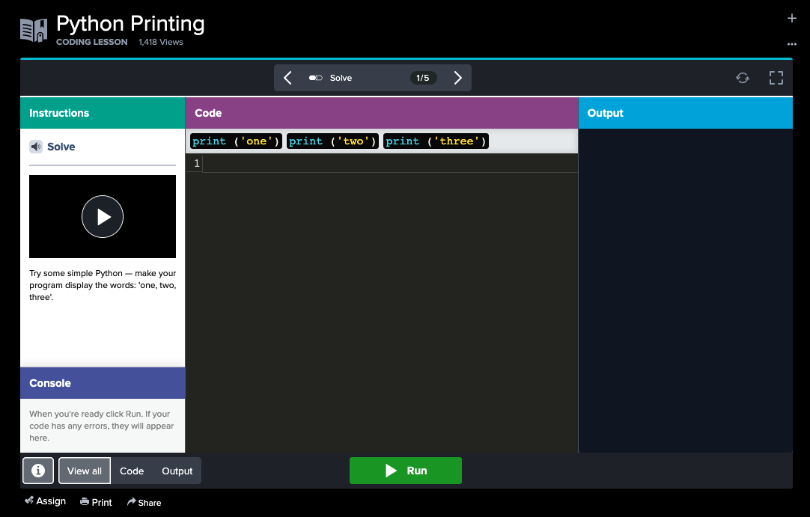The width and height of the screenshot is (810, 517).
Task: Click the Python Printing title
Action: tap(130, 24)
